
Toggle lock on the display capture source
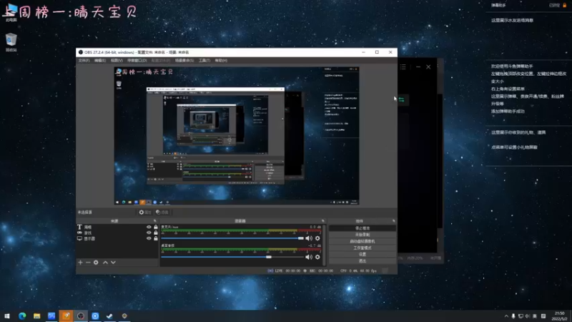click(x=156, y=239)
